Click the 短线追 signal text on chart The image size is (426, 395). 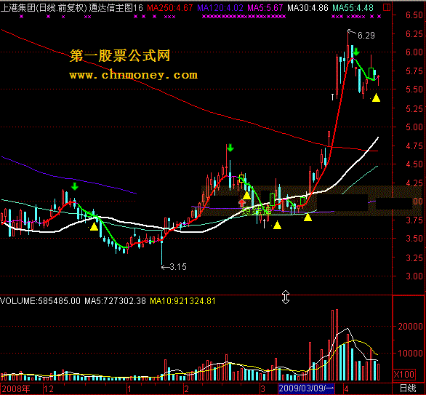[257, 211]
